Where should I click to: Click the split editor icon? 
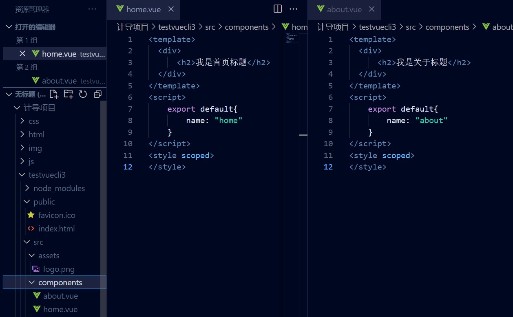(278, 9)
